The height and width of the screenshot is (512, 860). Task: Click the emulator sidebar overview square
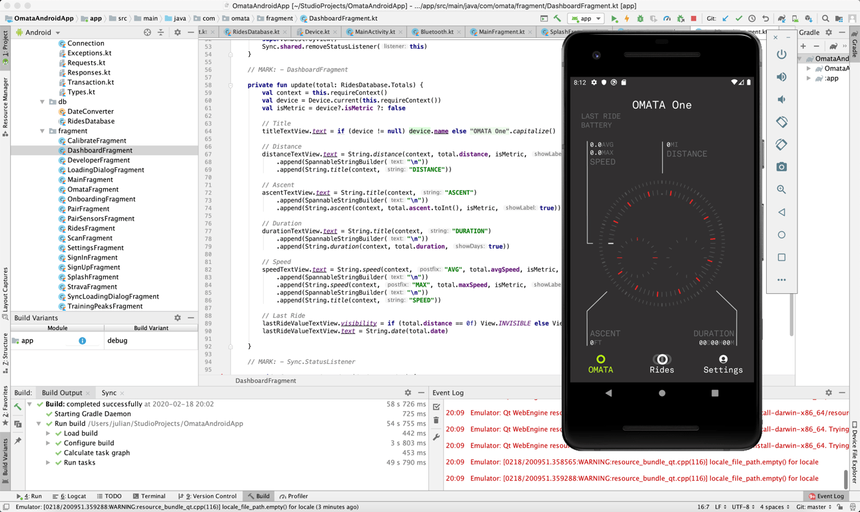pos(781,257)
